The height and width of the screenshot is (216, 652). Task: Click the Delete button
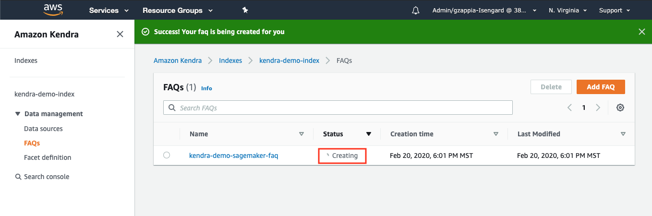551,87
